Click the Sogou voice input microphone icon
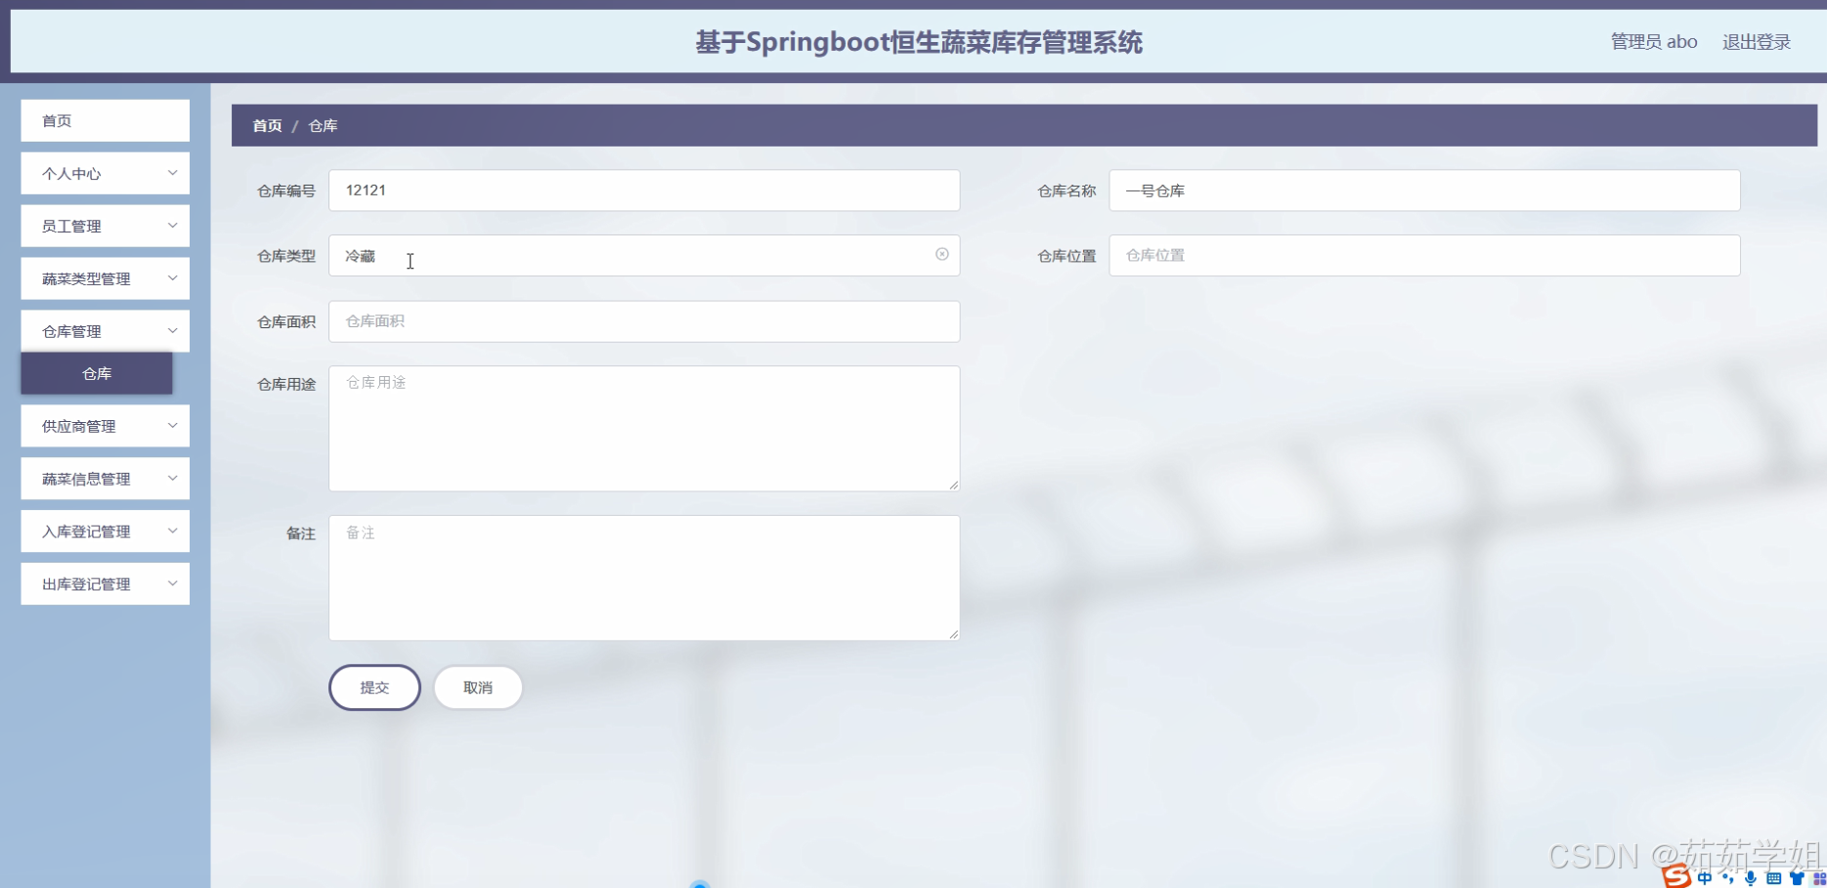Image resolution: width=1827 pixels, height=888 pixels. (x=1751, y=878)
